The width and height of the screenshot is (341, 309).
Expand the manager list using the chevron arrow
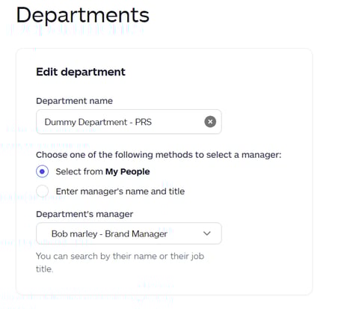coord(207,233)
